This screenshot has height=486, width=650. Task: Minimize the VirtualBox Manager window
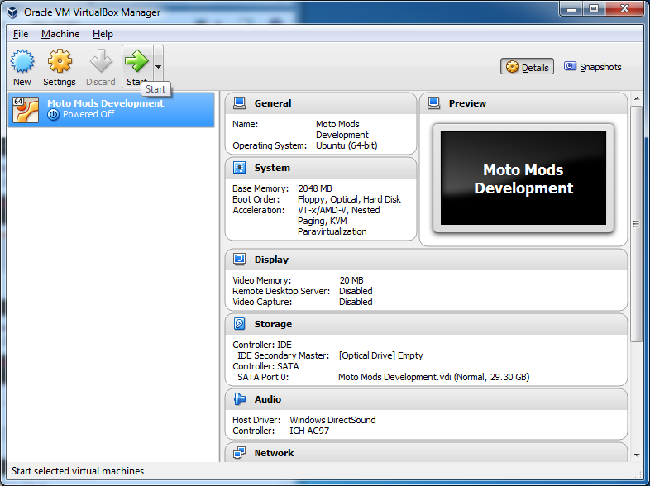[x=571, y=9]
